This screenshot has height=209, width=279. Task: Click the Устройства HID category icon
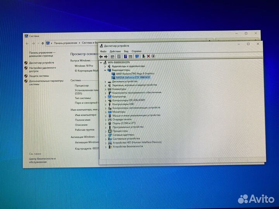tap(110, 142)
